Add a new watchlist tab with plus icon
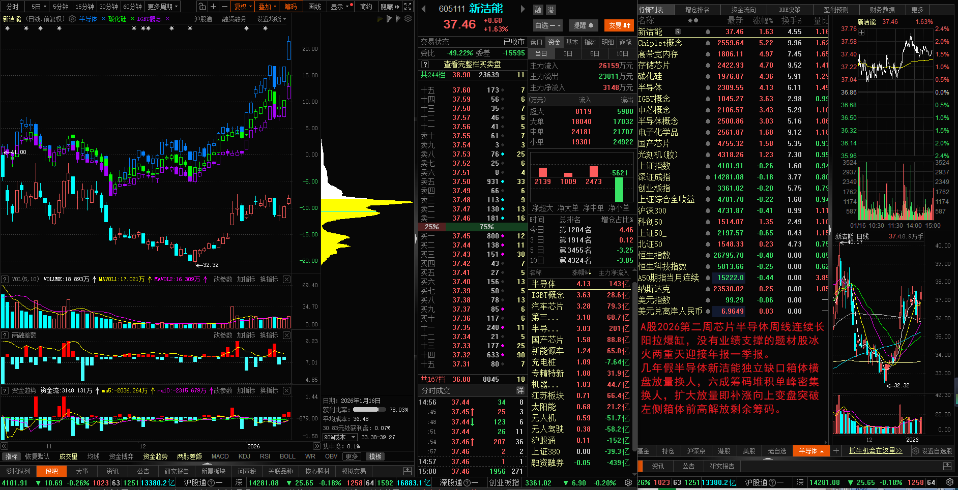Image resolution: width=958 pixels, height=490 pixels. (836, 451)
